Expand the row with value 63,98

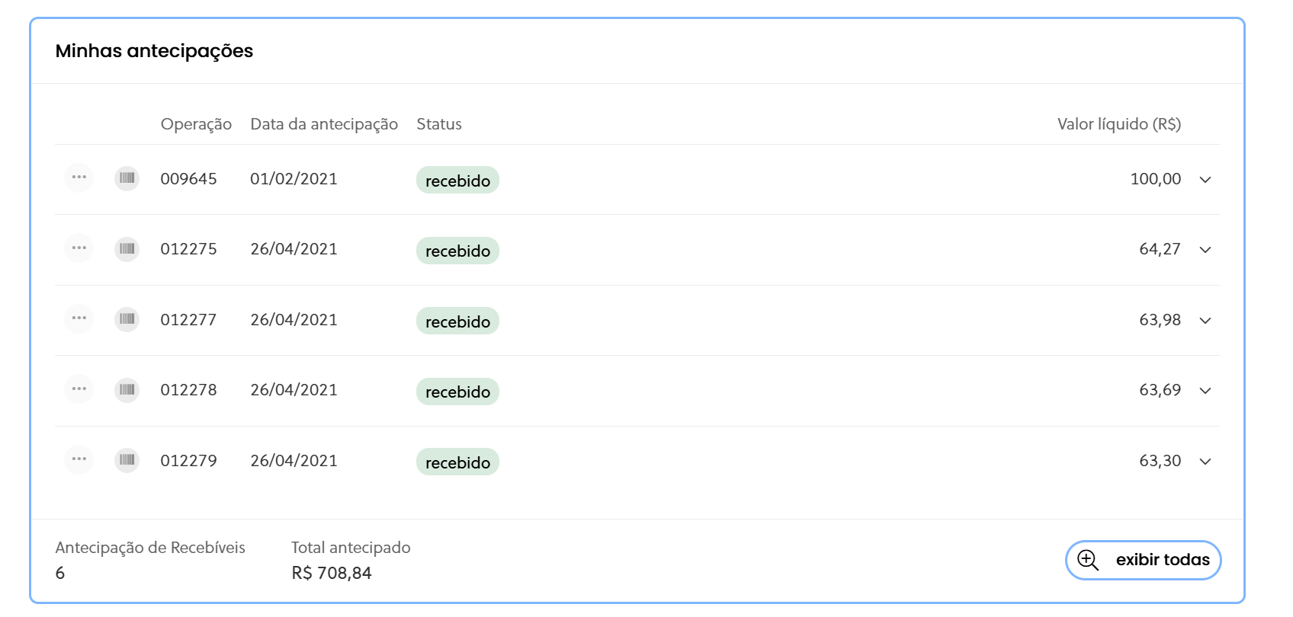point(1205,321)
